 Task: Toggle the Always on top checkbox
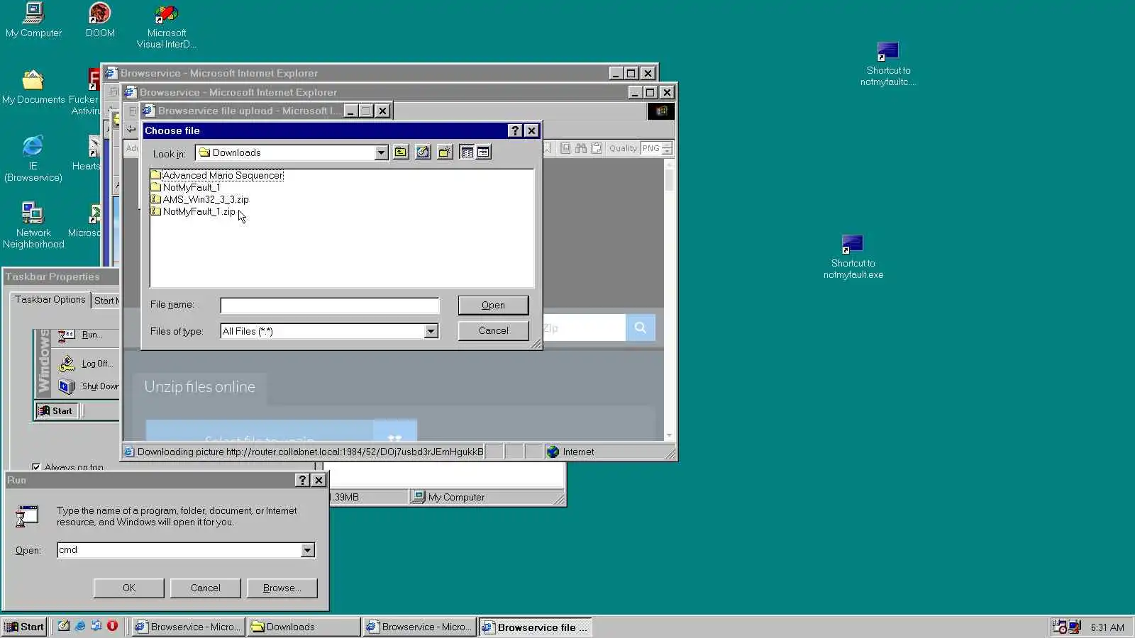[x=36, y=467]
